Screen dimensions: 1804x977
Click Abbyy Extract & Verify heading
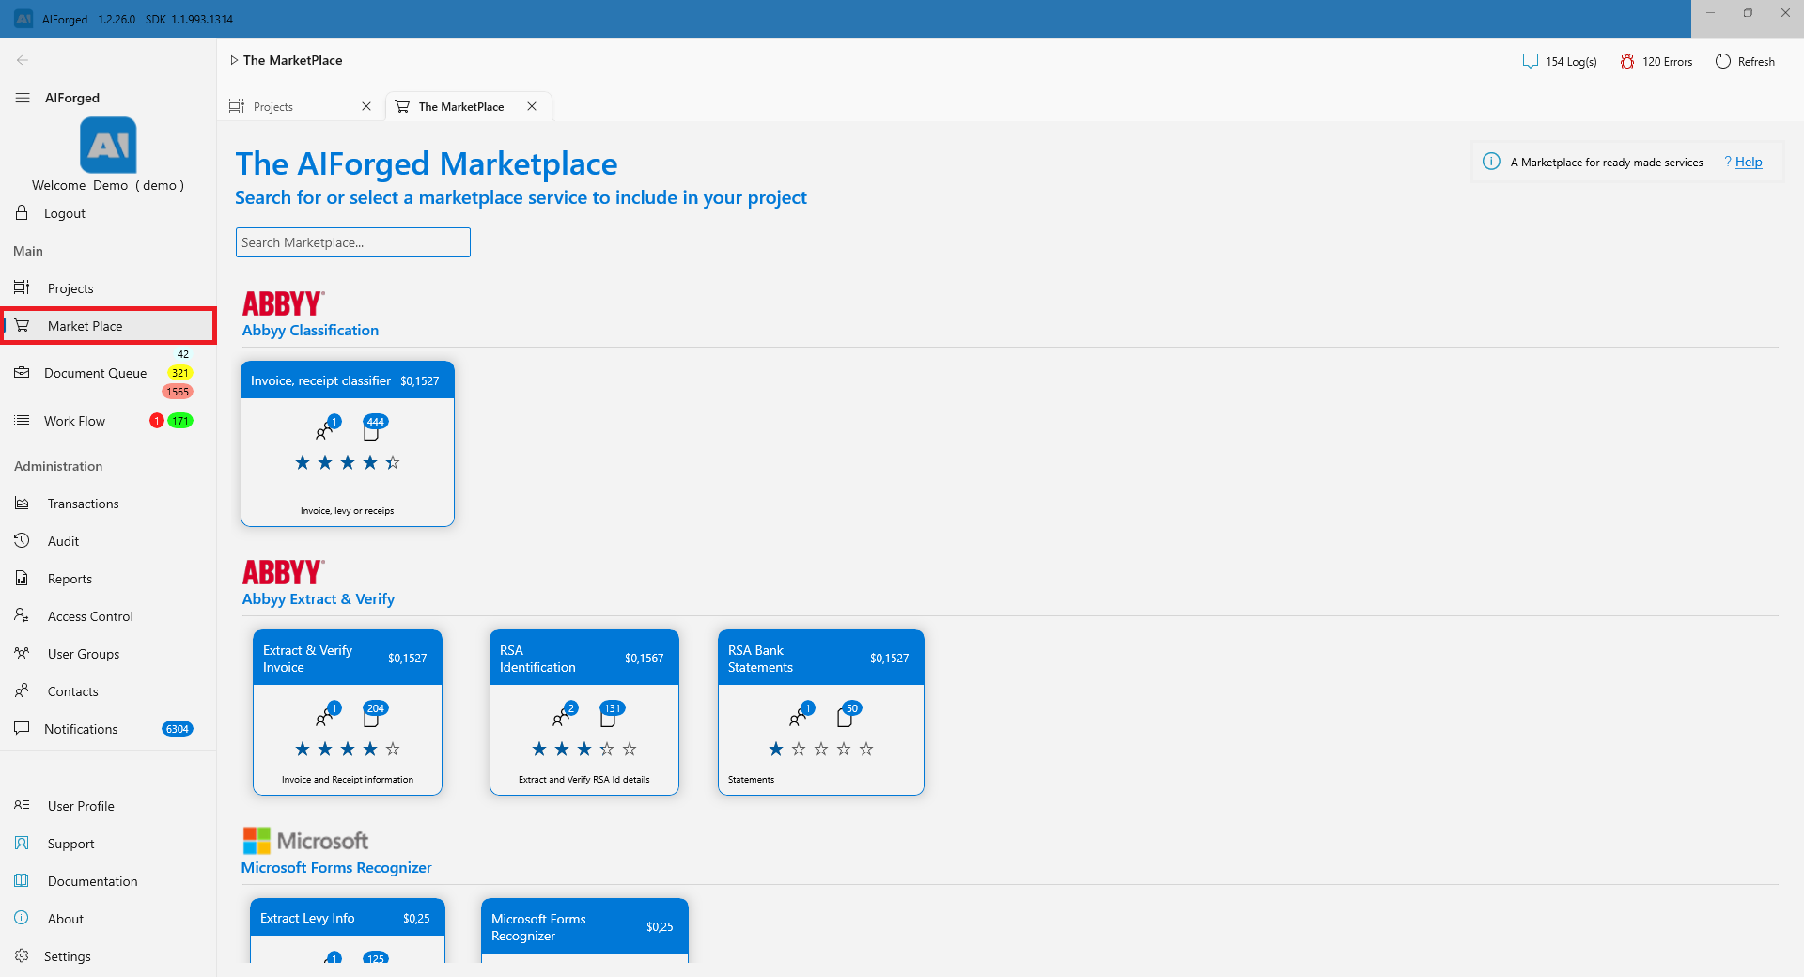[319, 599]
